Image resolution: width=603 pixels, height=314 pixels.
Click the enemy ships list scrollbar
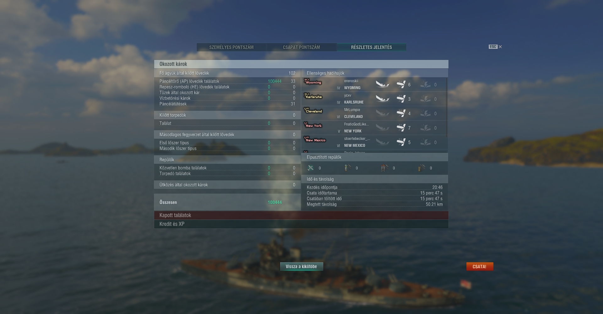447,107
